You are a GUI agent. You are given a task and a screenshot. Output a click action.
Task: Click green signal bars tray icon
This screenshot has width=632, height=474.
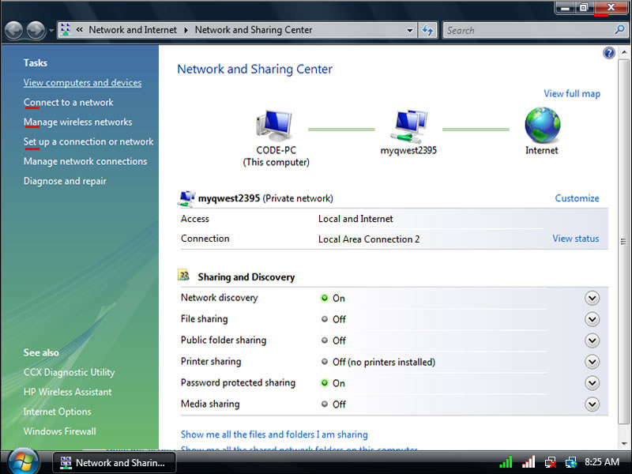[506, 462]
